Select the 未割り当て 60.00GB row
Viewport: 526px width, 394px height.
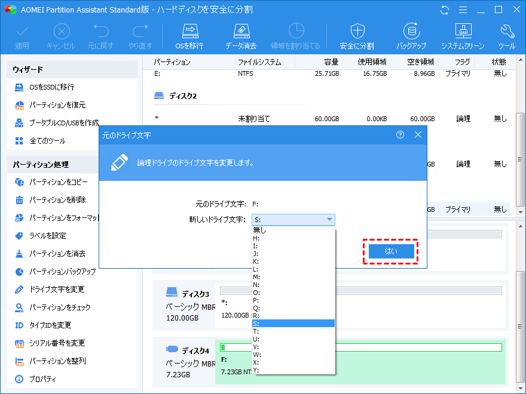[331, 119]
